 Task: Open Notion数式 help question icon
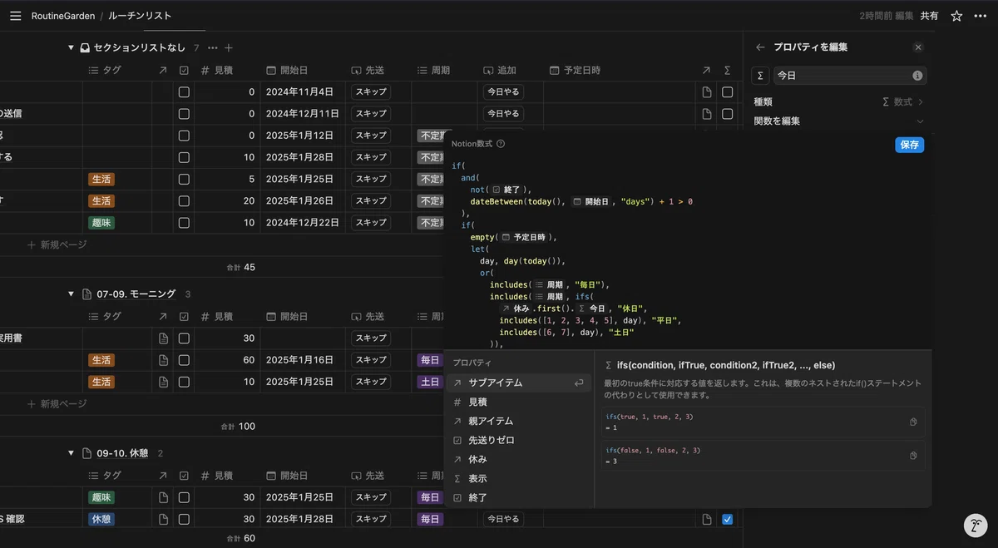[501, 144]
